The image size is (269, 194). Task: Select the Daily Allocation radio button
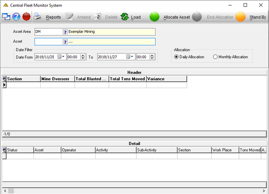click(176, 57)
